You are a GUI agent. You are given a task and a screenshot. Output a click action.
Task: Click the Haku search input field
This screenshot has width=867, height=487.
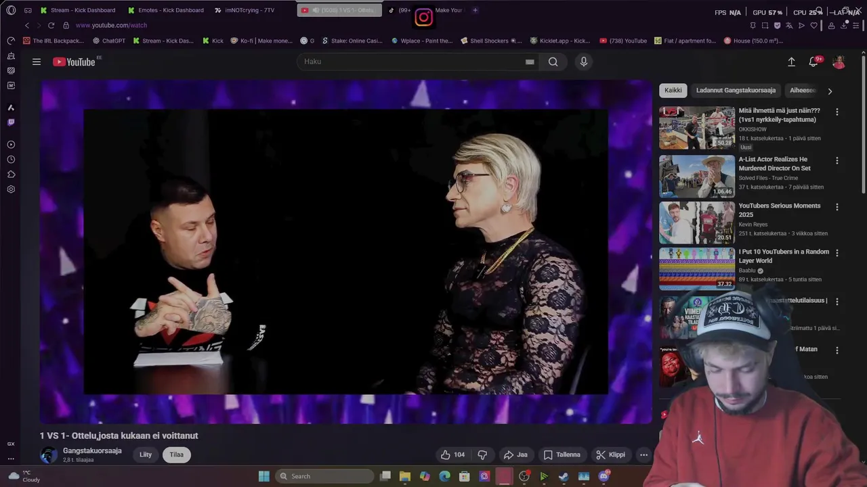417,62
